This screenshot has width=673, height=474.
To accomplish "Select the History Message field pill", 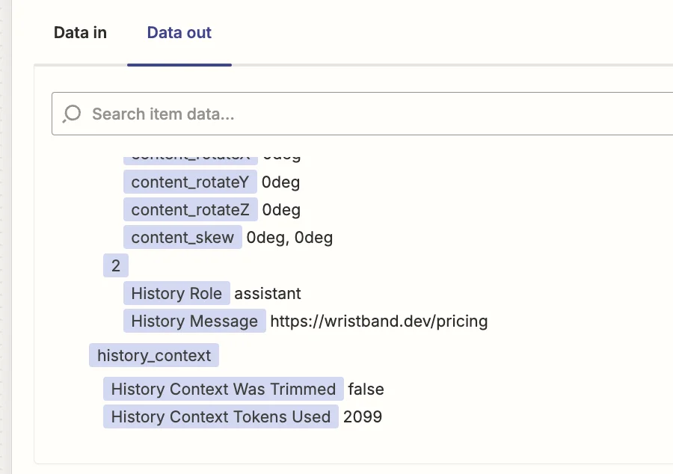I will pos(194,321).
